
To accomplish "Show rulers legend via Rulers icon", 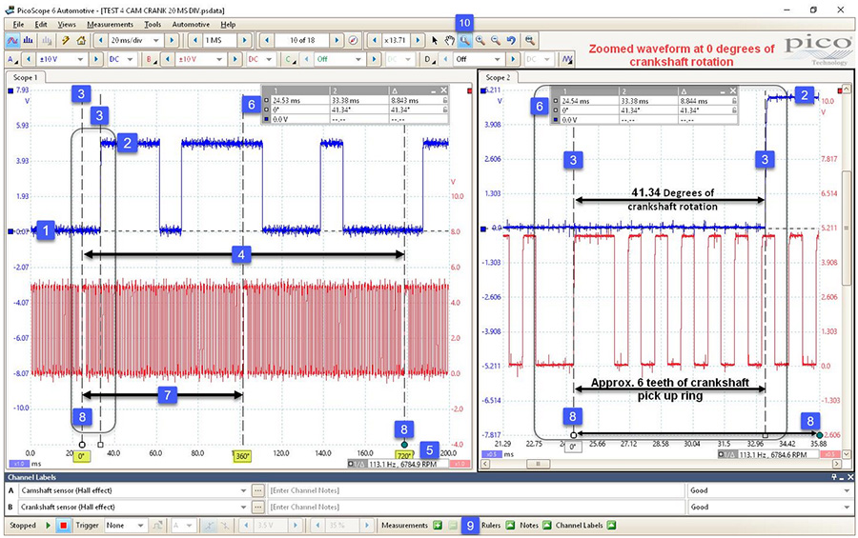I will [x=510, y=526].
